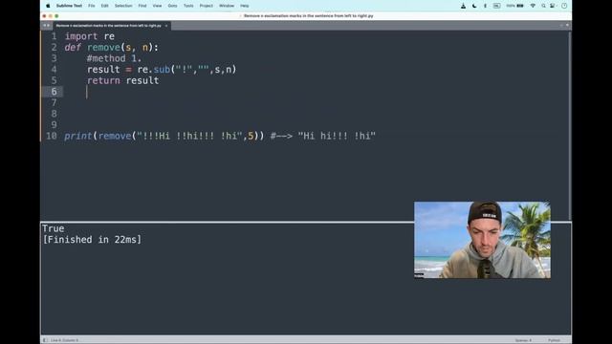The height and width of the screenshot is (344, 612).
Task: Close the open file tab
Action: pos(166,26)
